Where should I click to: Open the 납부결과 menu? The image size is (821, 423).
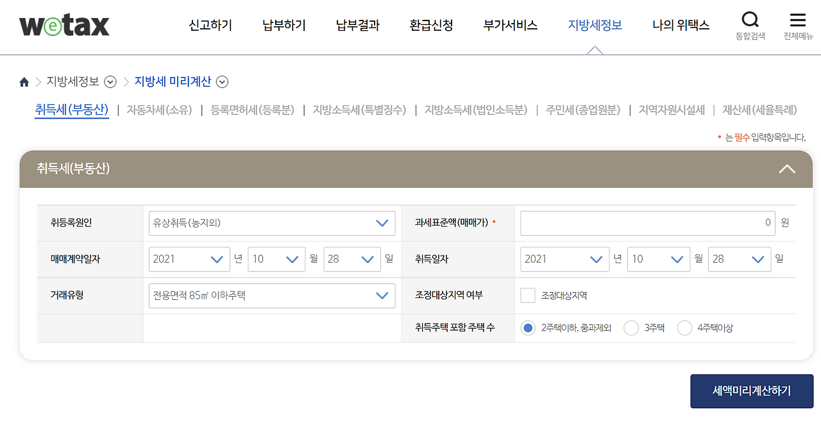[x=358, y=26]
